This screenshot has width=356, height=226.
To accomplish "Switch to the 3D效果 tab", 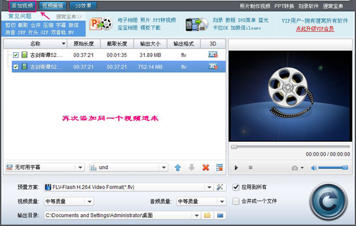I will pos(83,6).
